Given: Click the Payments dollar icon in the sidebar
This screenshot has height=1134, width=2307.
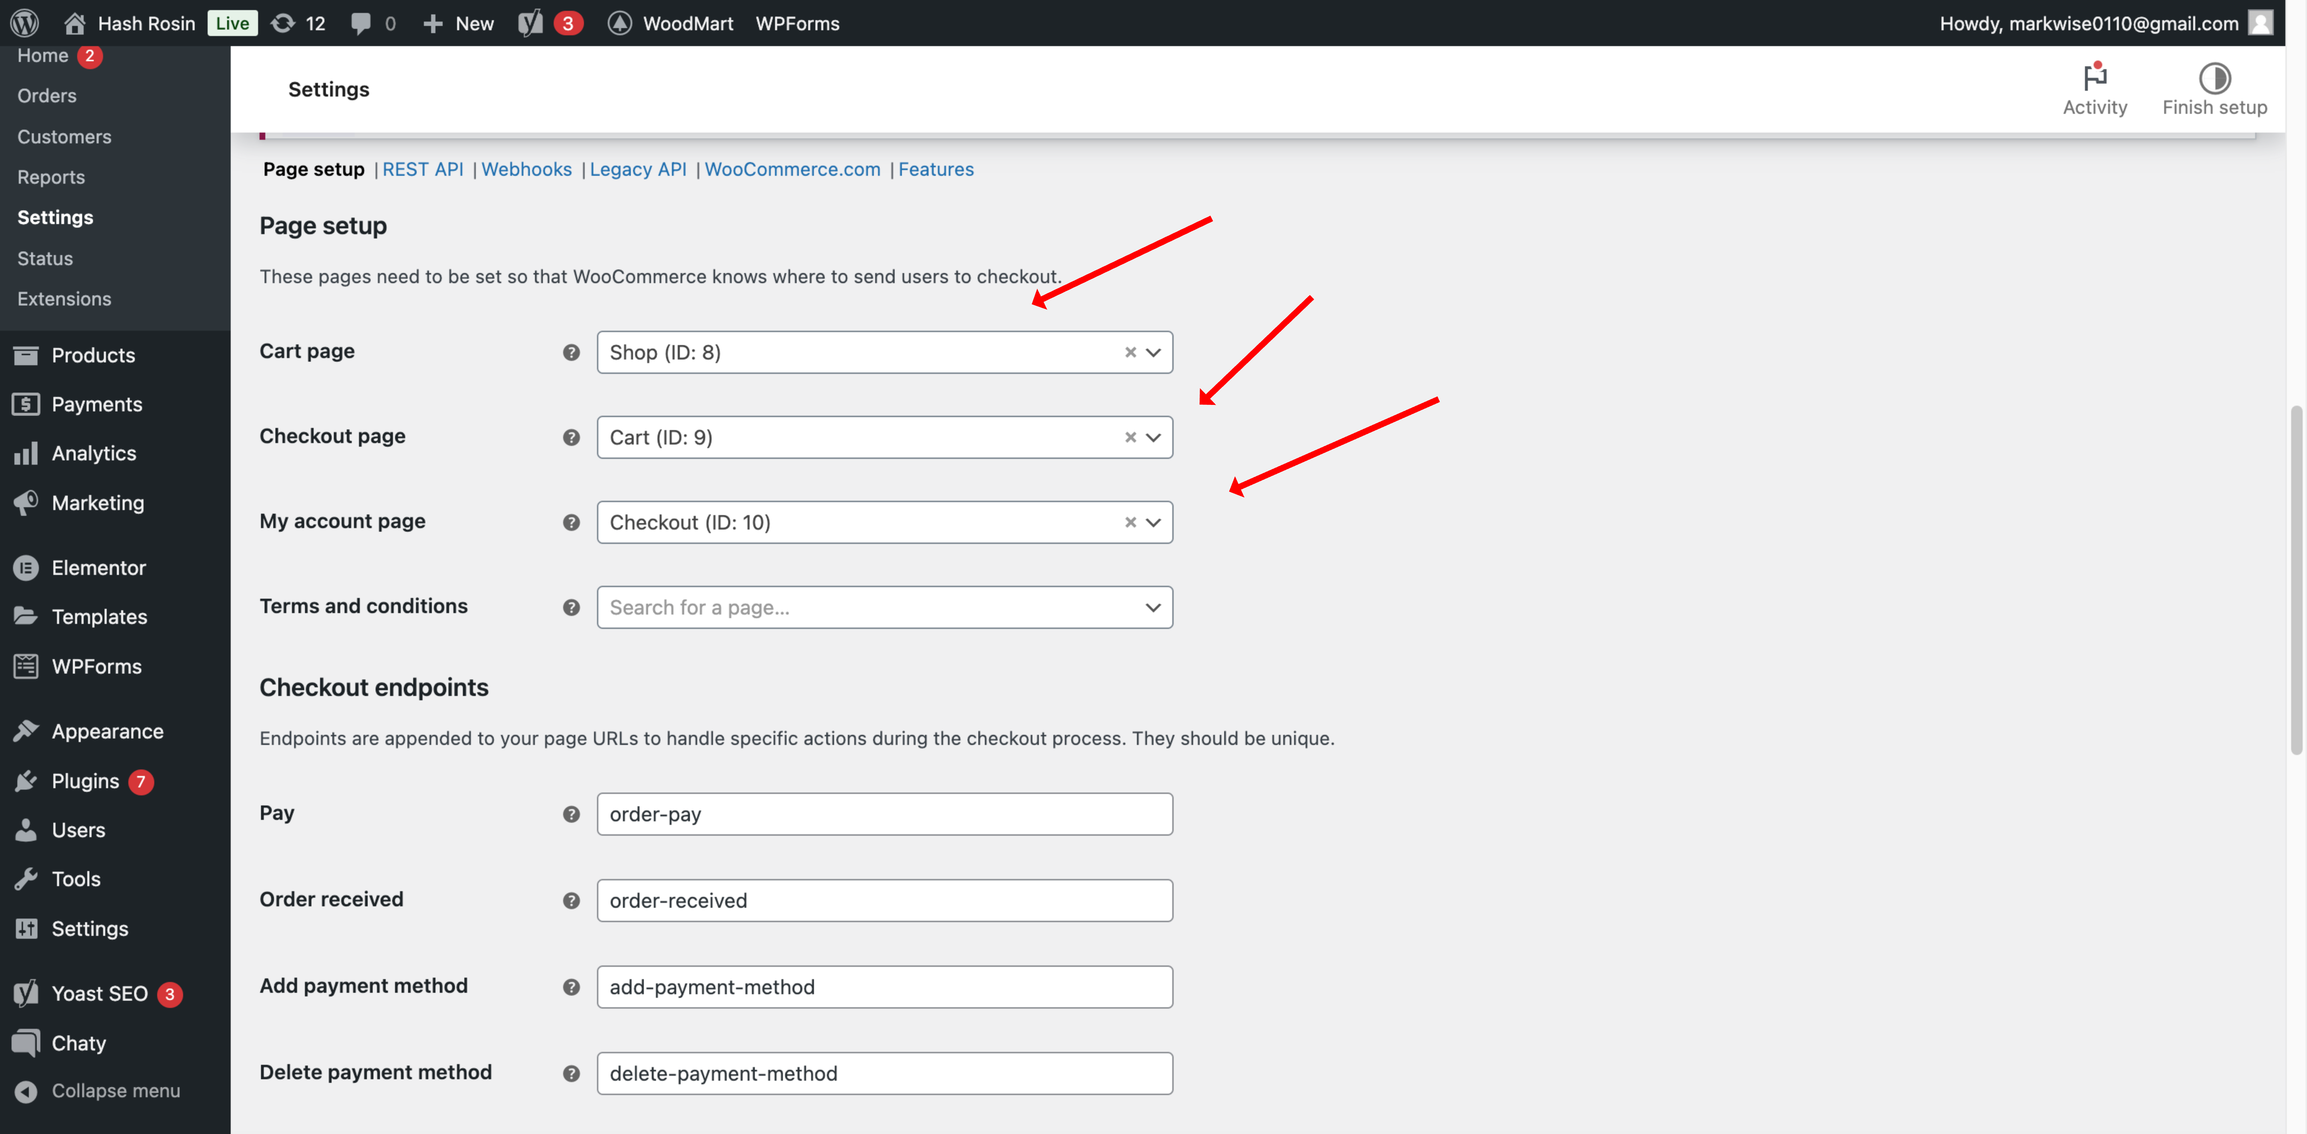Looking at the screenshot, I should click(26, 405).
